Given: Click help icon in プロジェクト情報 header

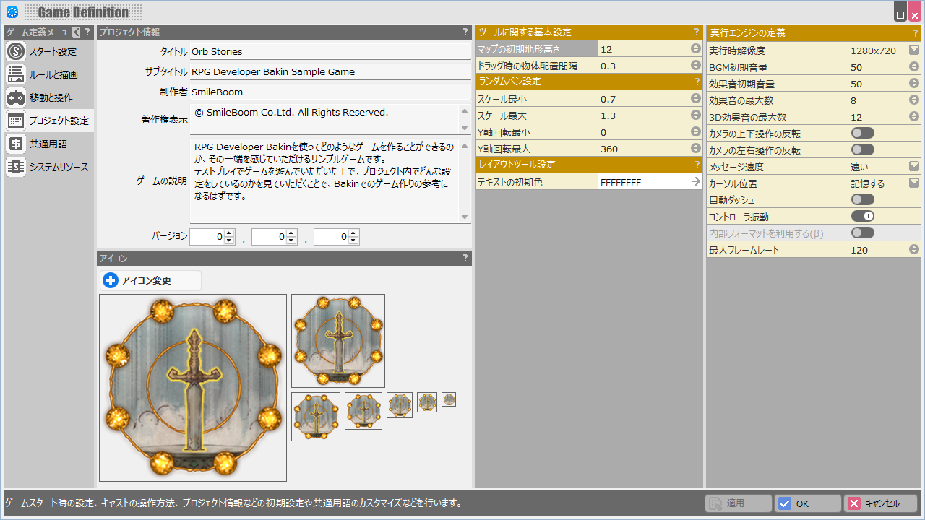Looking at the screenshot, I should tap(465, 32).
